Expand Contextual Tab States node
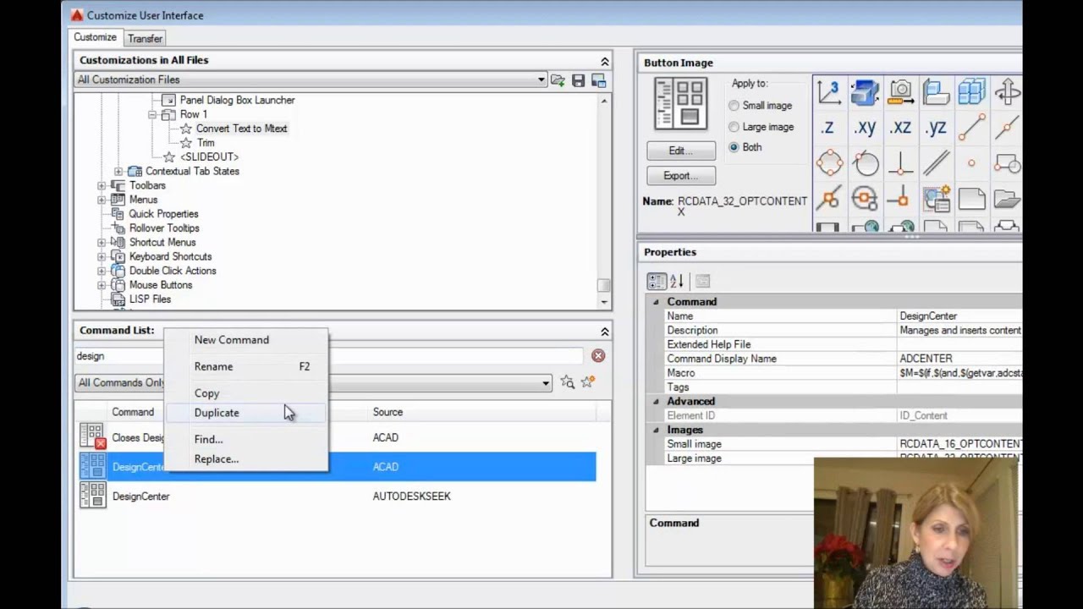This screenshot has width=1083, height=609. pyautogui.click(x=118, y=171)
